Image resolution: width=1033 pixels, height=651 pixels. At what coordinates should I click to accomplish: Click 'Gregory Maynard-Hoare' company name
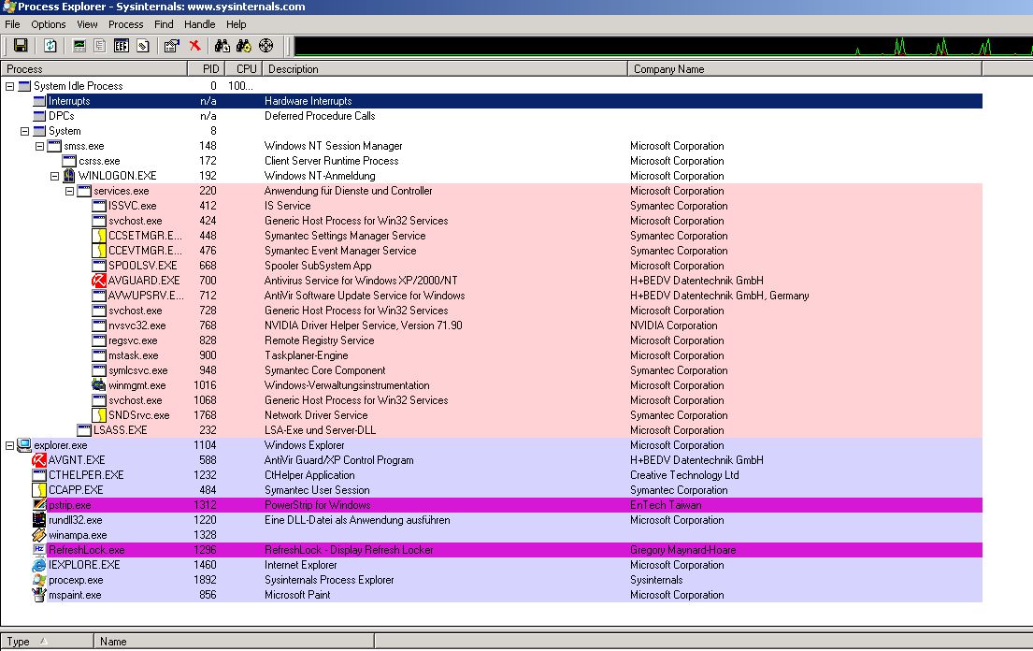click(682, 550)
